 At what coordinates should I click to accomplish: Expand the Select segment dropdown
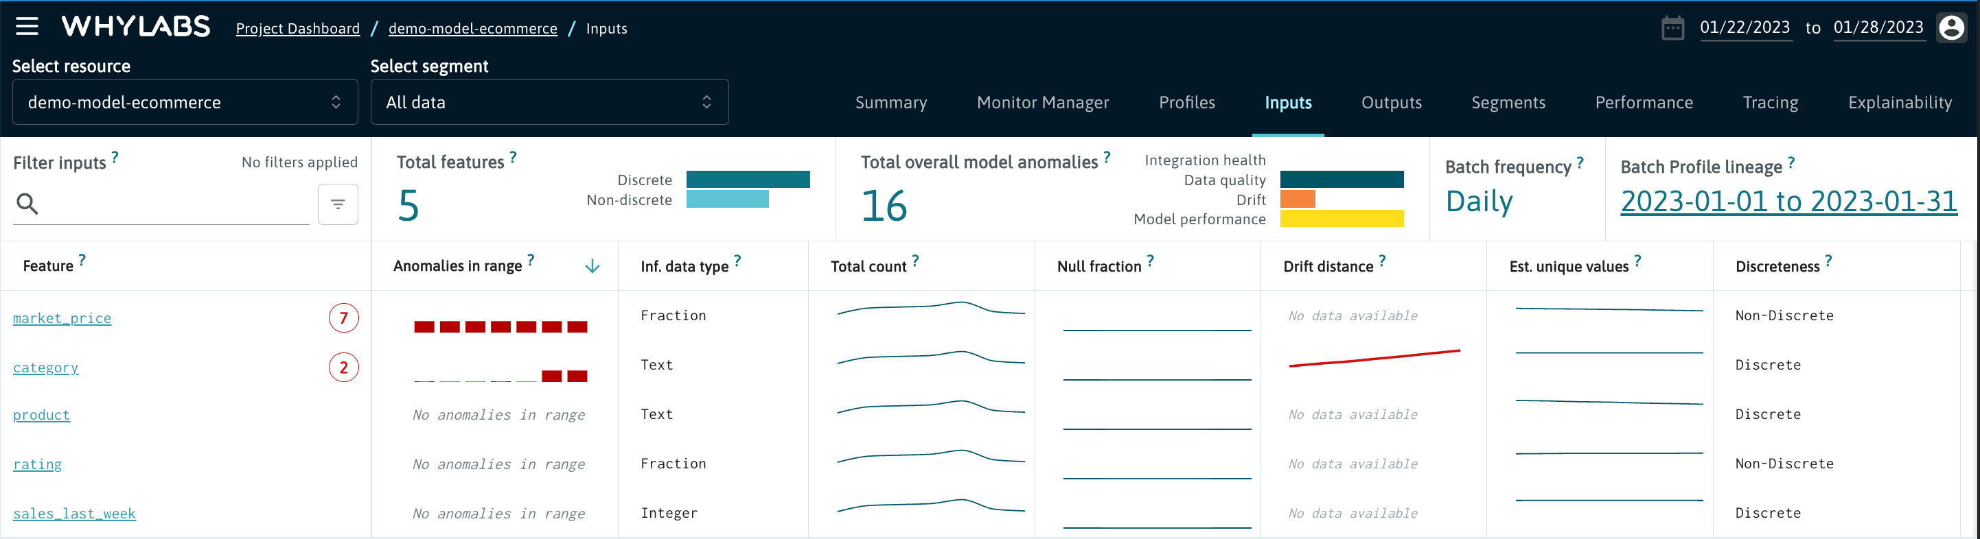click(x=549, y=102)
